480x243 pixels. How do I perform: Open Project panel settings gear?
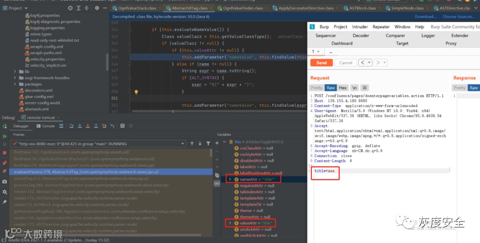(x=97, y=8)
